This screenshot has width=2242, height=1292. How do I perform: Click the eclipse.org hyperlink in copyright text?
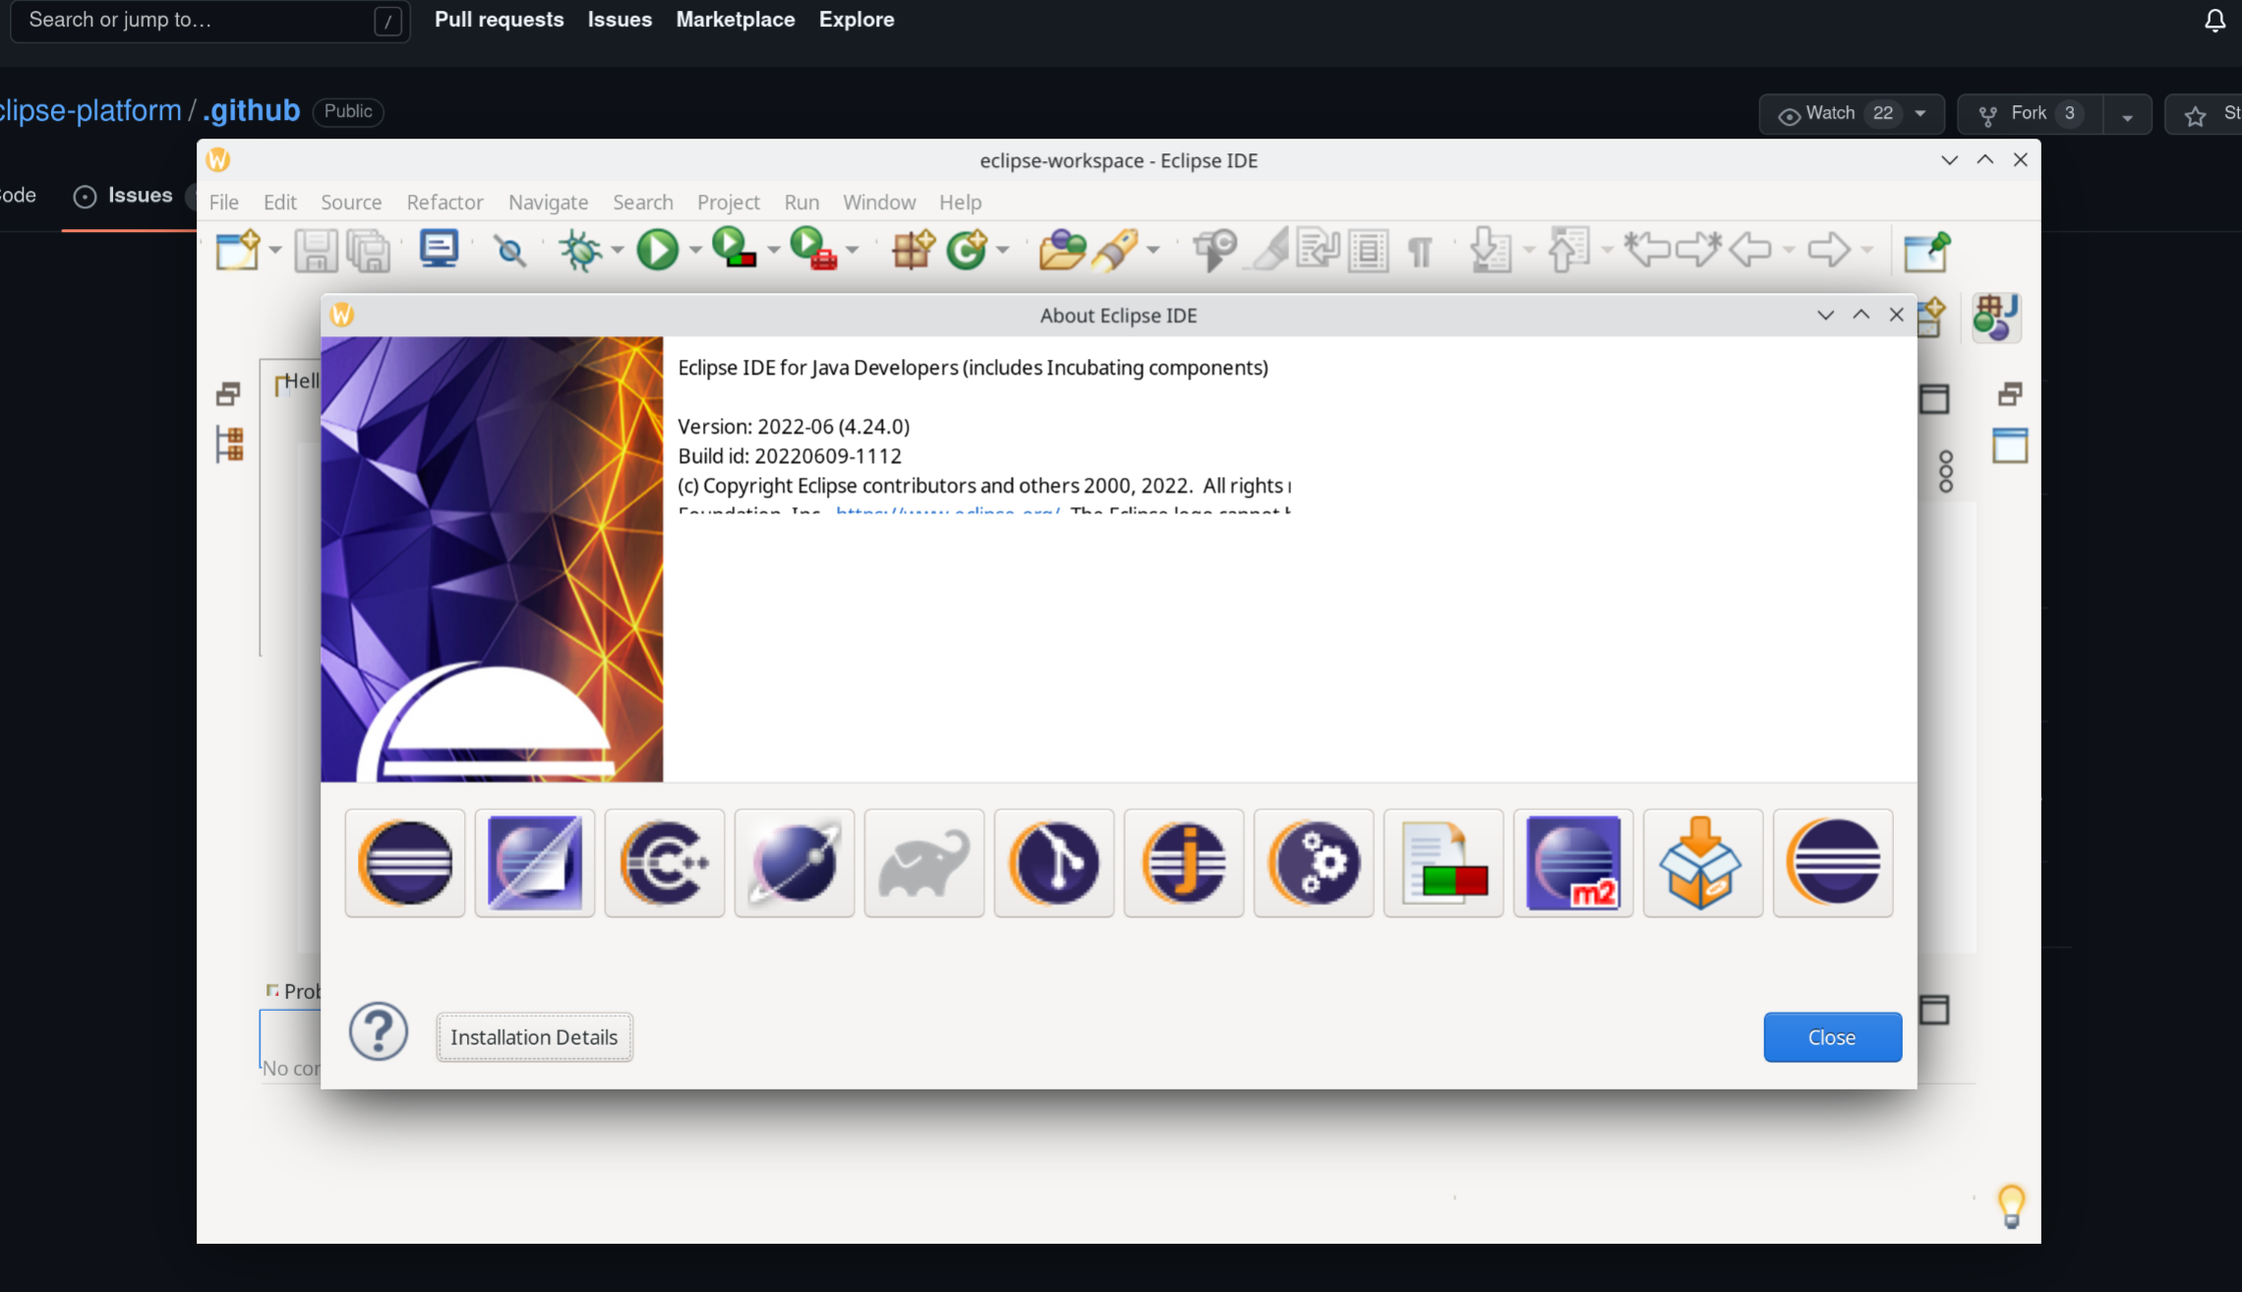point(946,513)
